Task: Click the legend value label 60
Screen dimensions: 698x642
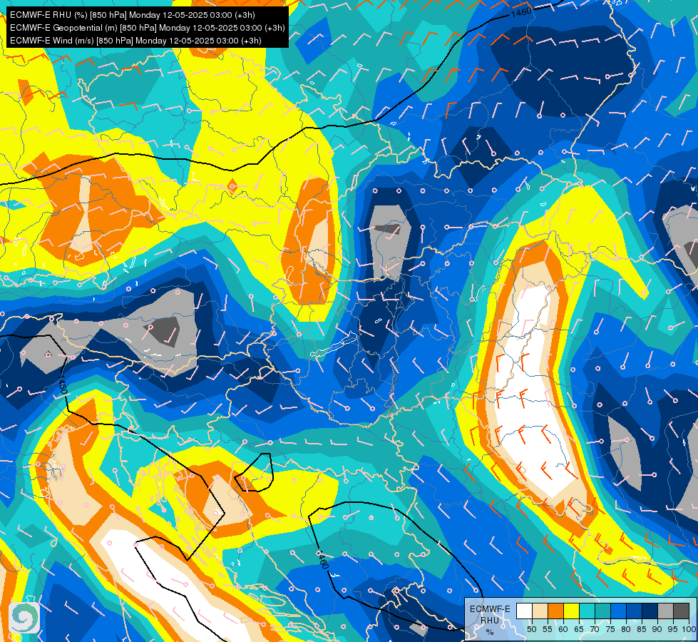Action: click(563, 629)
